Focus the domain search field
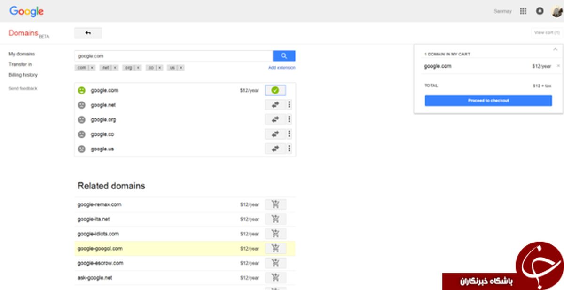 coord(173,56)
